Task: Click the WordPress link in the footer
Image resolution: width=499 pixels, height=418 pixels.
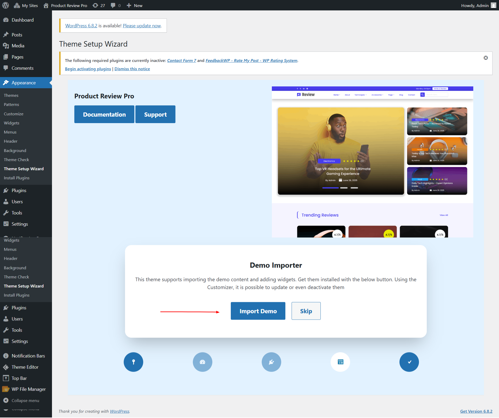Action: click(x=120, y=411)
